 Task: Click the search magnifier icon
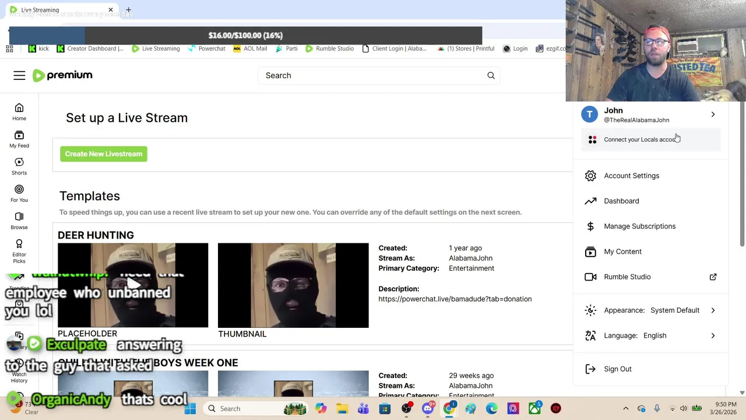tap(491, 75)
